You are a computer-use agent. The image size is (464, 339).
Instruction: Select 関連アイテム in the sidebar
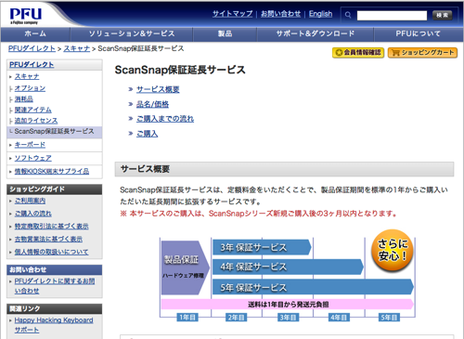pos(32,110)
